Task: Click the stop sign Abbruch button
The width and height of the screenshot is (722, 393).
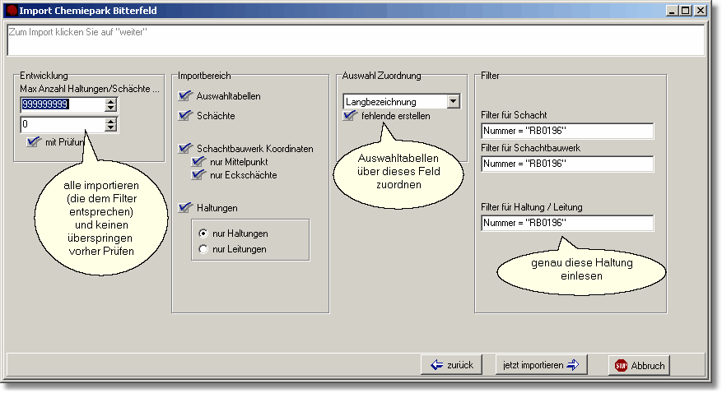Action: click(640, 365)
